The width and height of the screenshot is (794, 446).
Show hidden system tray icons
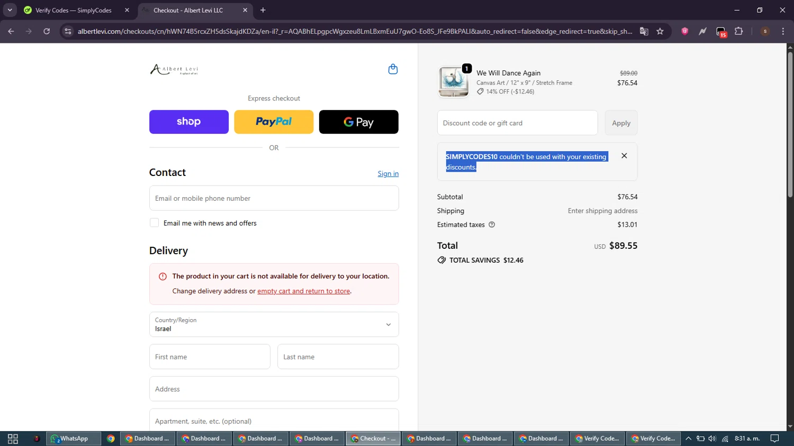[688, 439]
